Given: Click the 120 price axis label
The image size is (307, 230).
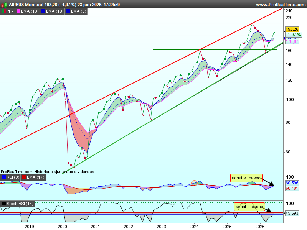Looking at the screenshot, I should (289, 80).
